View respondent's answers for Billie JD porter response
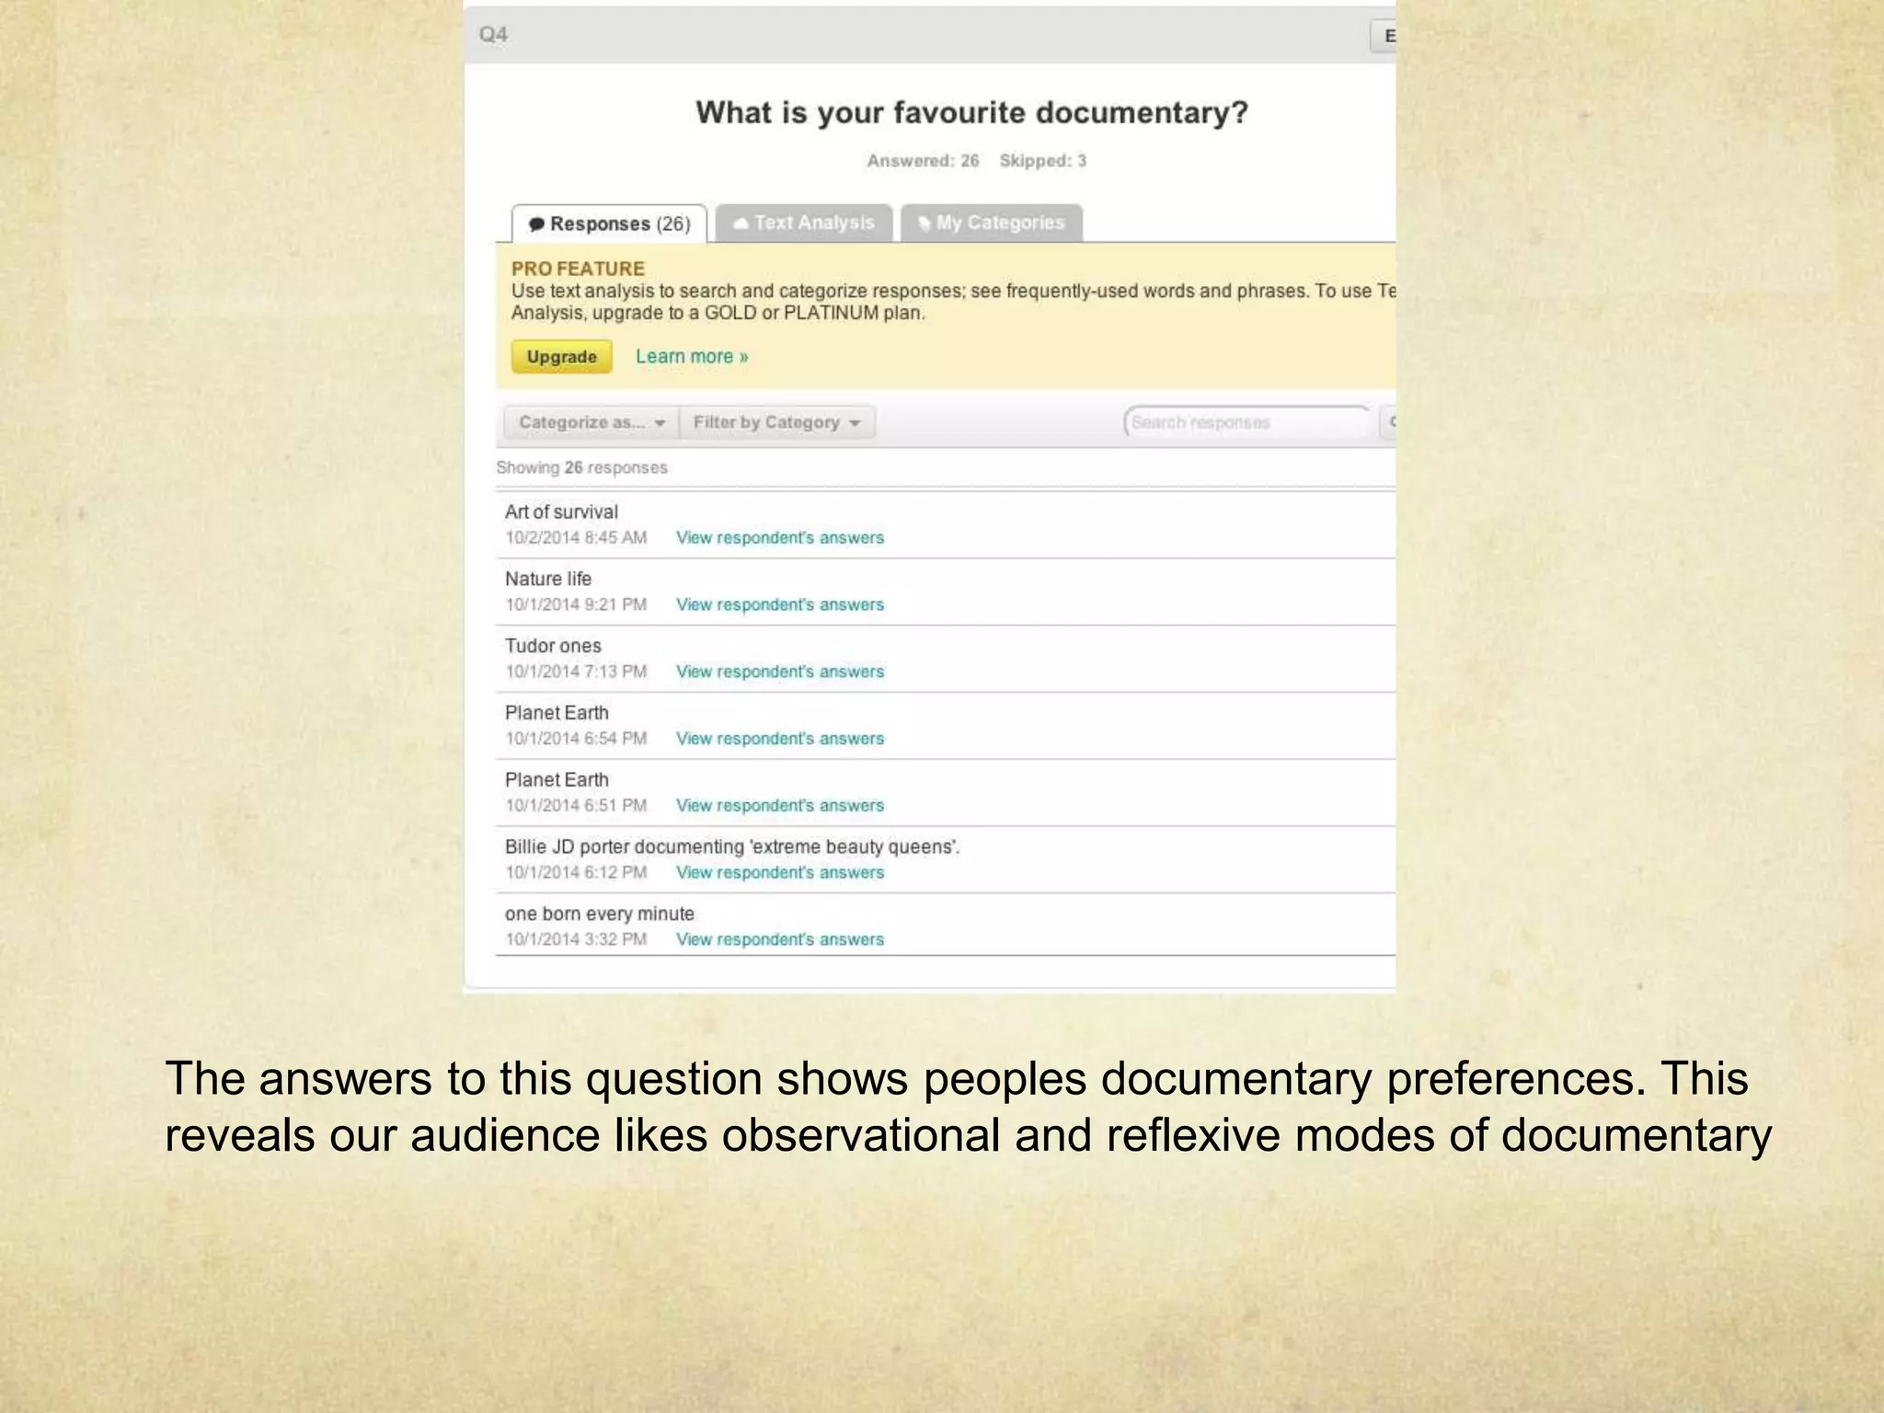The image size is (1884, 1413). coord(780,873)
